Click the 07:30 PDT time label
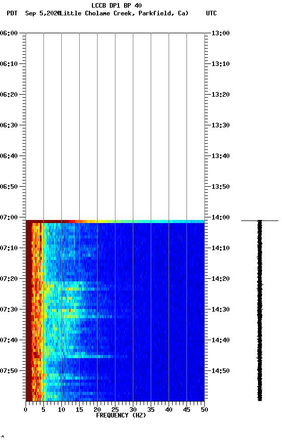Screen dimensions: 282x442 click(x=9, y=310)
